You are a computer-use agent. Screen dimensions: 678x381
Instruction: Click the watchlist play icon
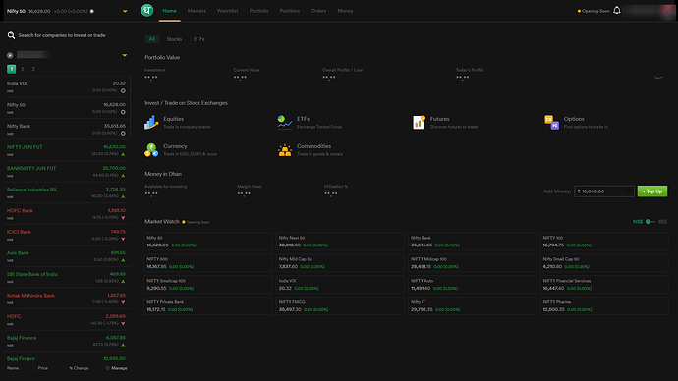(10, 55)
